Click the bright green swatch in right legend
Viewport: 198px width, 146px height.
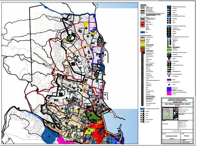point(169,49)
